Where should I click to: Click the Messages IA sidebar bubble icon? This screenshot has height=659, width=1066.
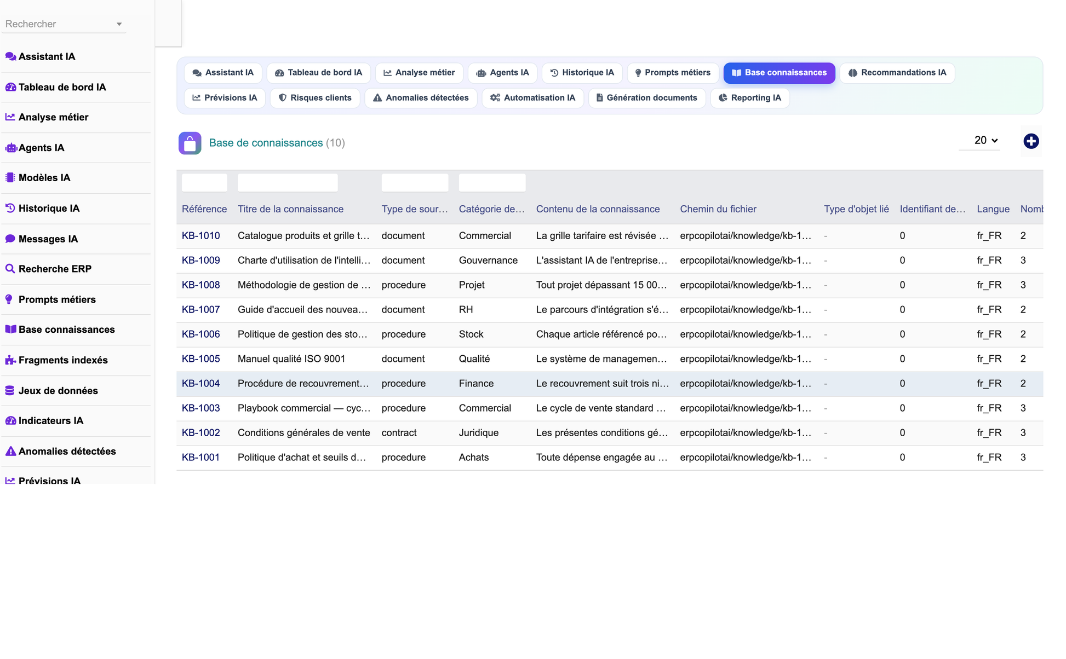[x=10, y=239]
